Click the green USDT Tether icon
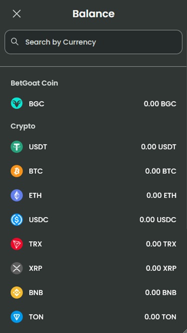The height and width of the screenshot is (333, 187). [16, 147]
